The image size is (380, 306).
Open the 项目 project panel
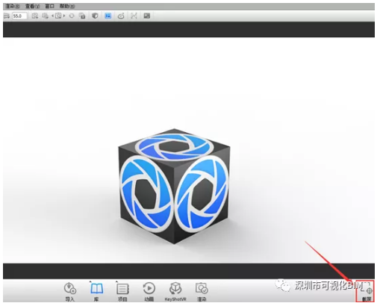[122, 291]
